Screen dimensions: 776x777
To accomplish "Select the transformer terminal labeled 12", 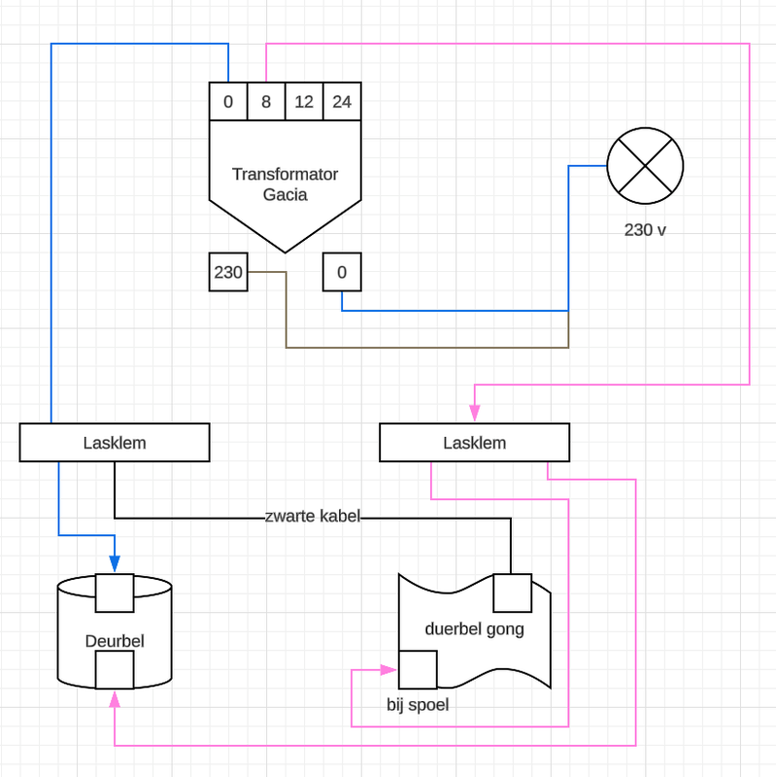I will tap(304, 102).
